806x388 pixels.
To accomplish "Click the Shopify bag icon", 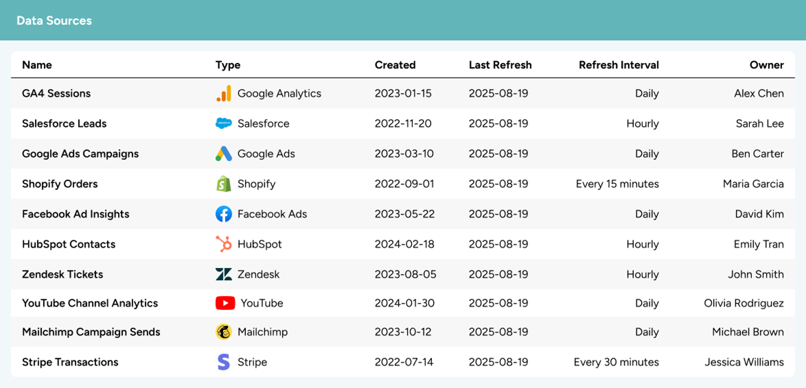I will pyautogui.click(x=223, y=184).
